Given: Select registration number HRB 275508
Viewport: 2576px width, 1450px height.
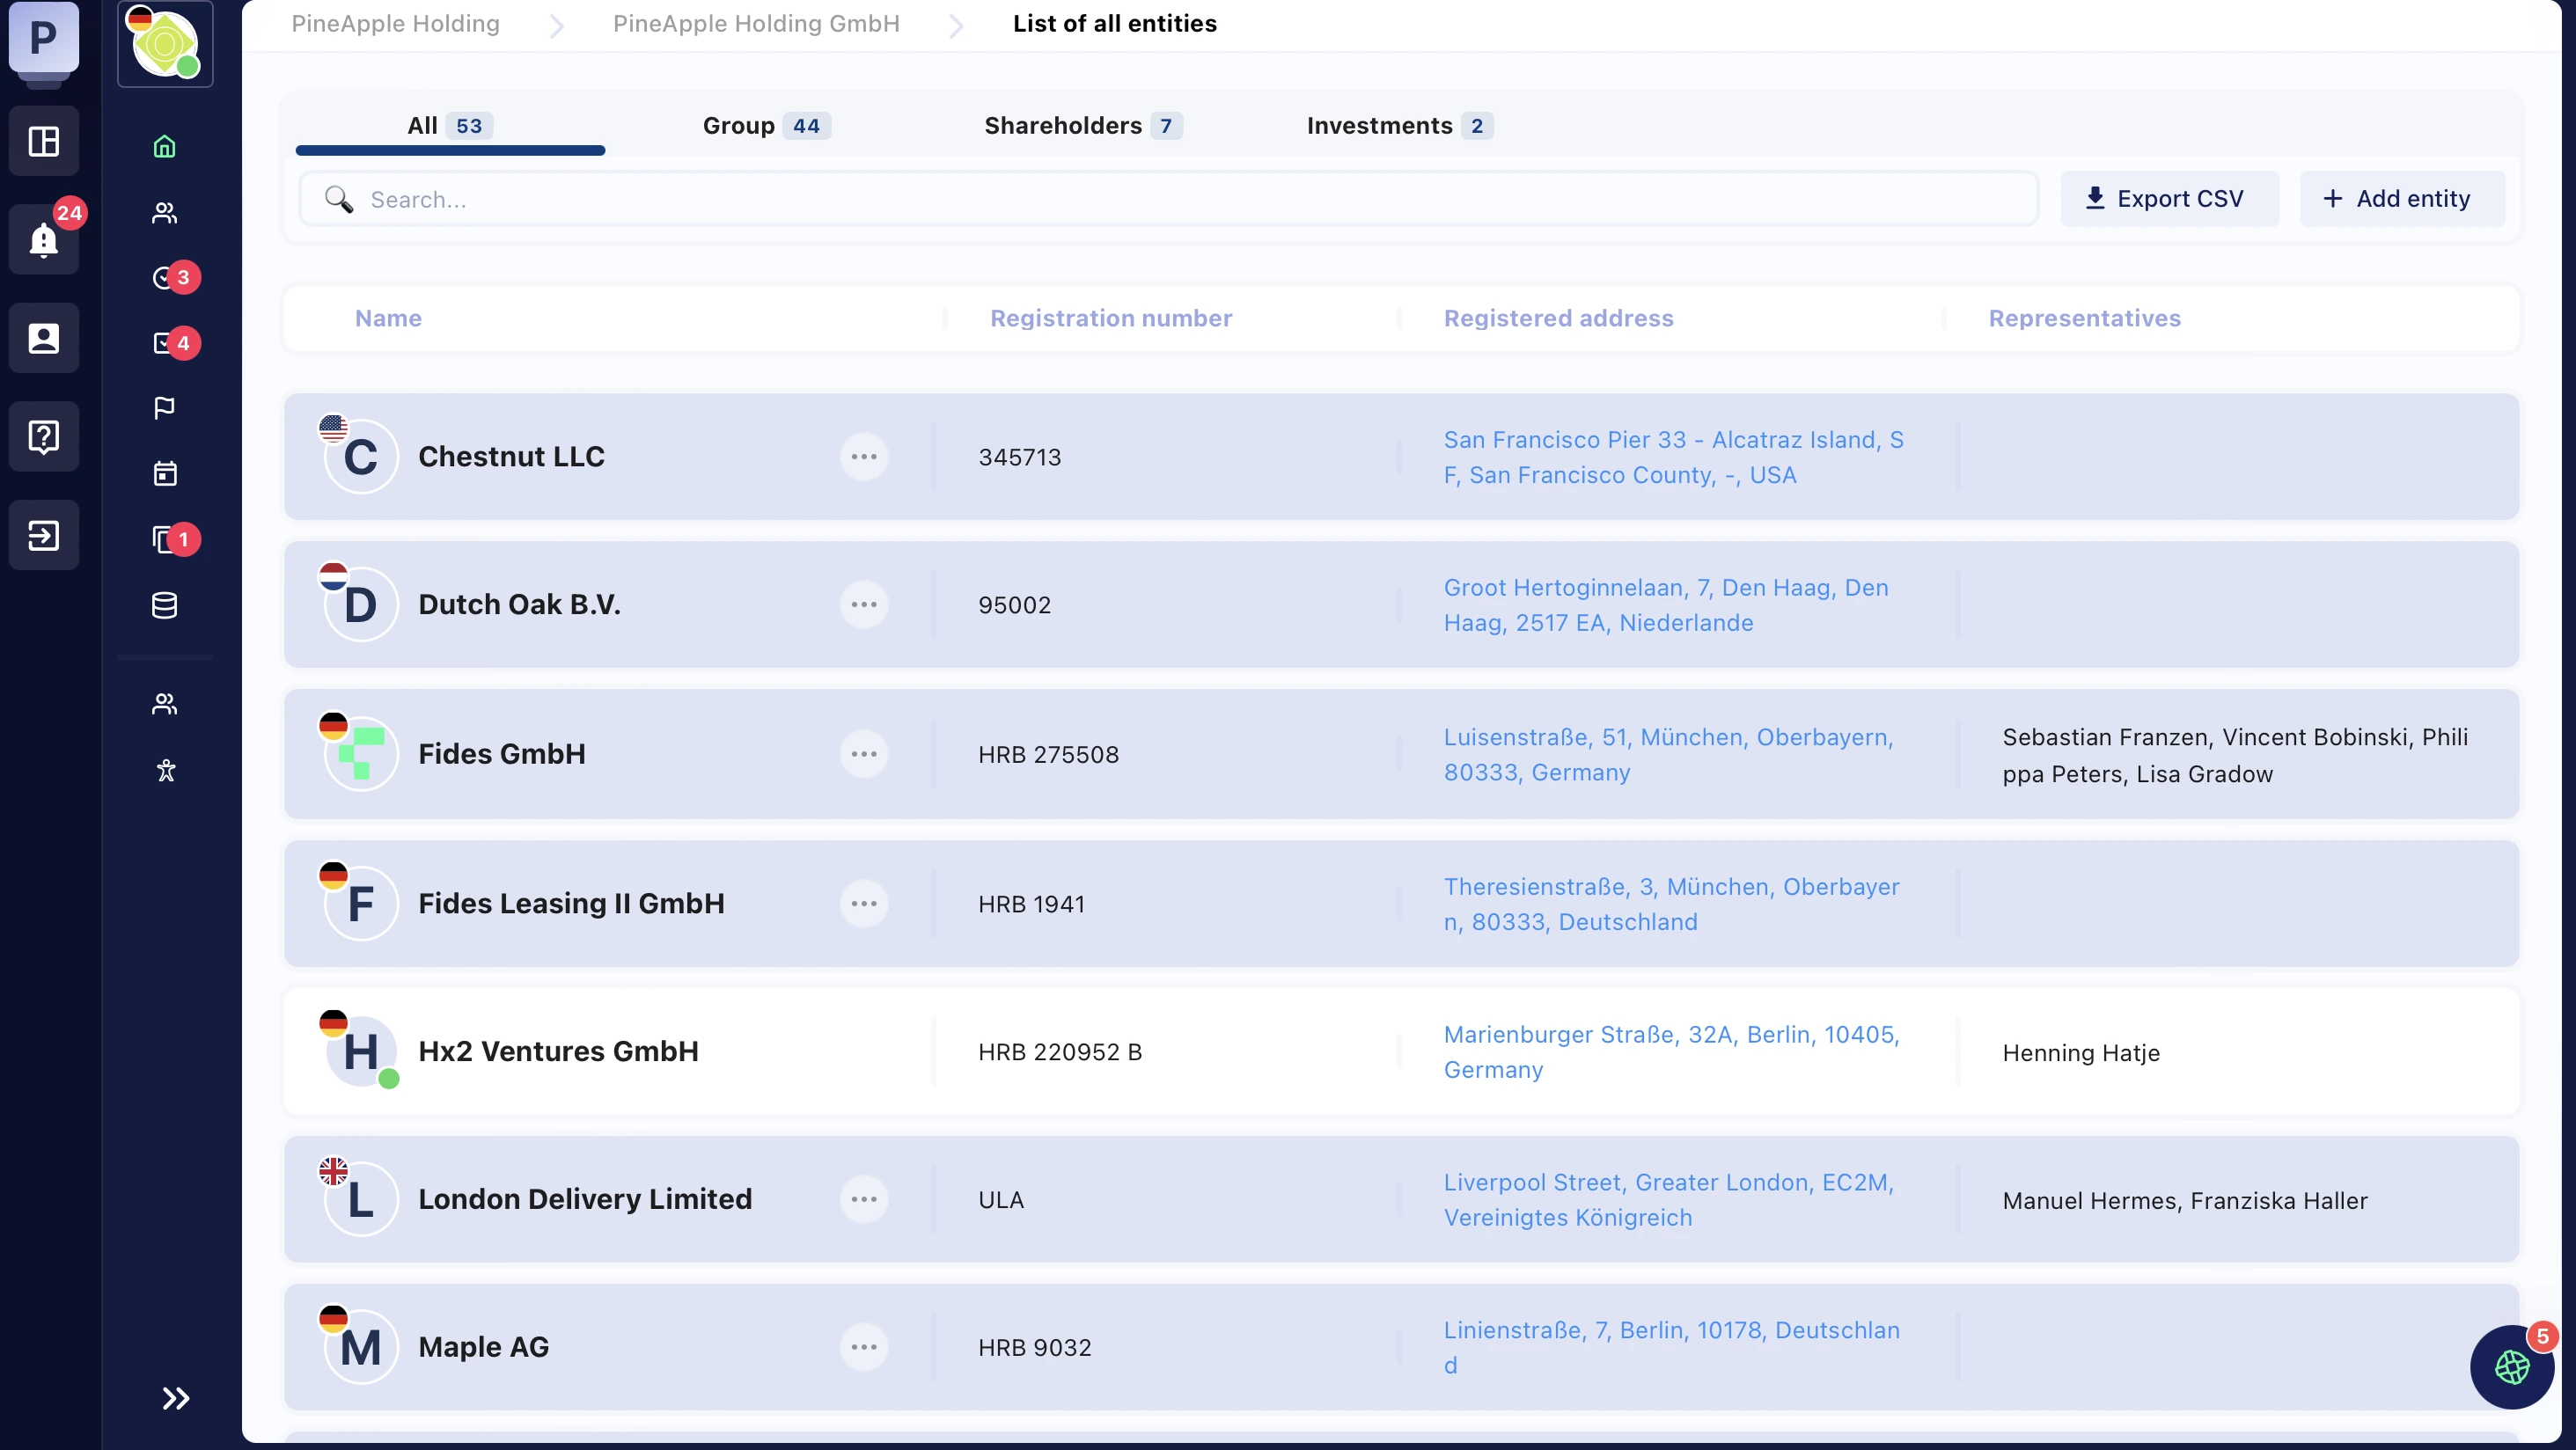Looking at the screenshot, I should (x=1048, y=754).
